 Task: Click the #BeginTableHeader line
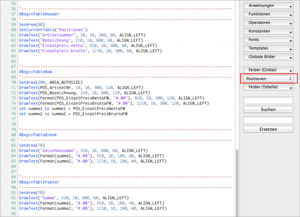tap(39, 14)
